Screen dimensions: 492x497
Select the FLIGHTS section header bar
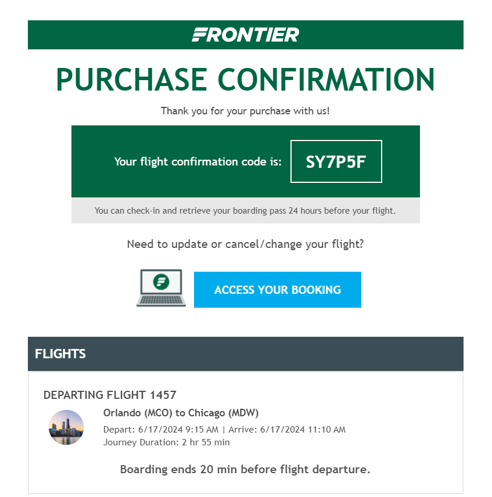coord(245,354)
